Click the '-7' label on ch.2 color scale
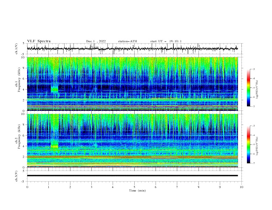272x210 pixels. pos(253,163)
